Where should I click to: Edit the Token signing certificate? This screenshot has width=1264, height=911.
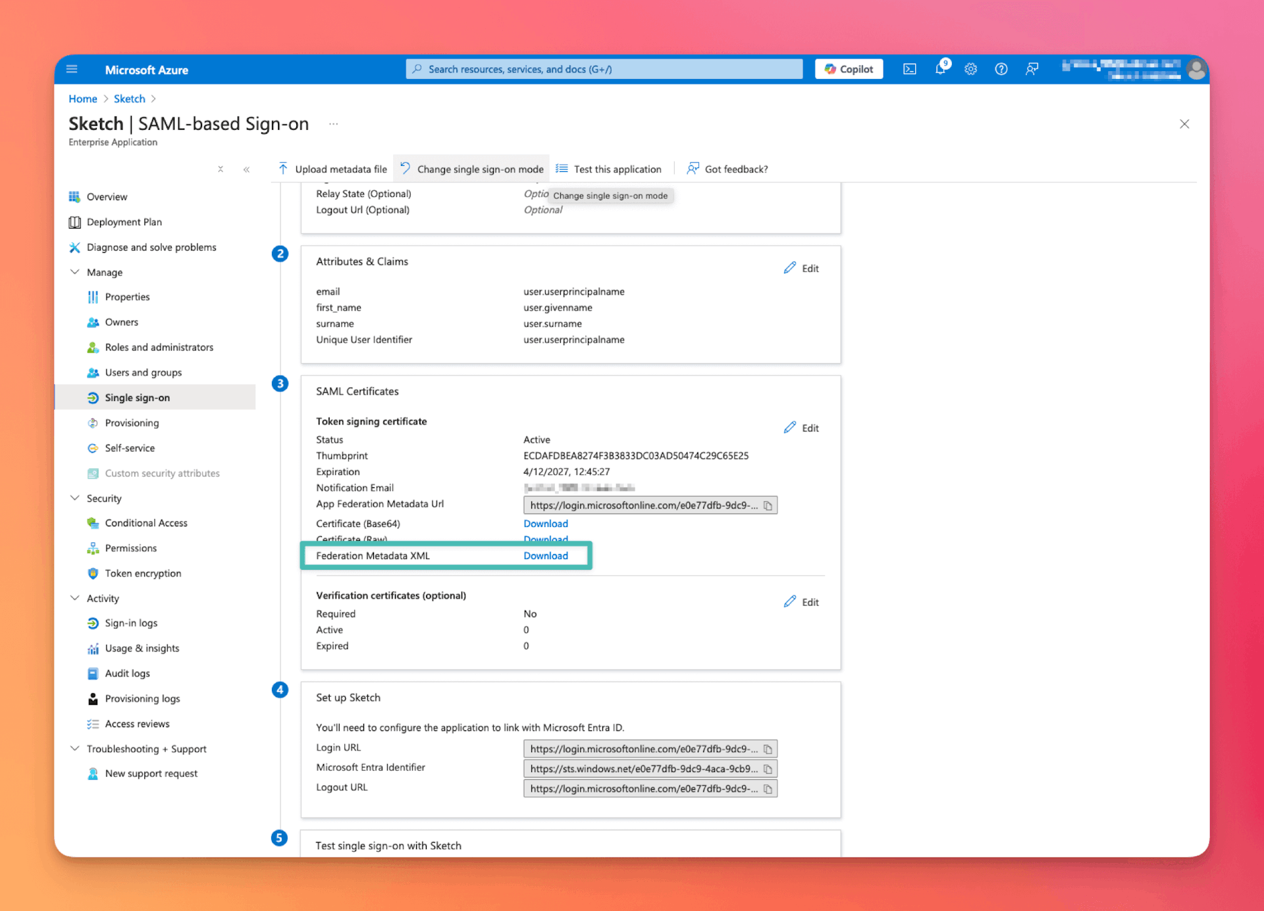pos(801,428)
